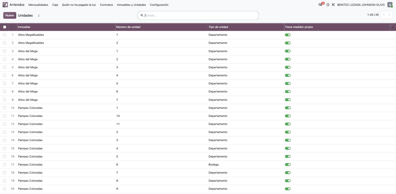The width and height of the screenshot is (396, 194).
Task: Select all rows with header checkbox
Action: 5,27
